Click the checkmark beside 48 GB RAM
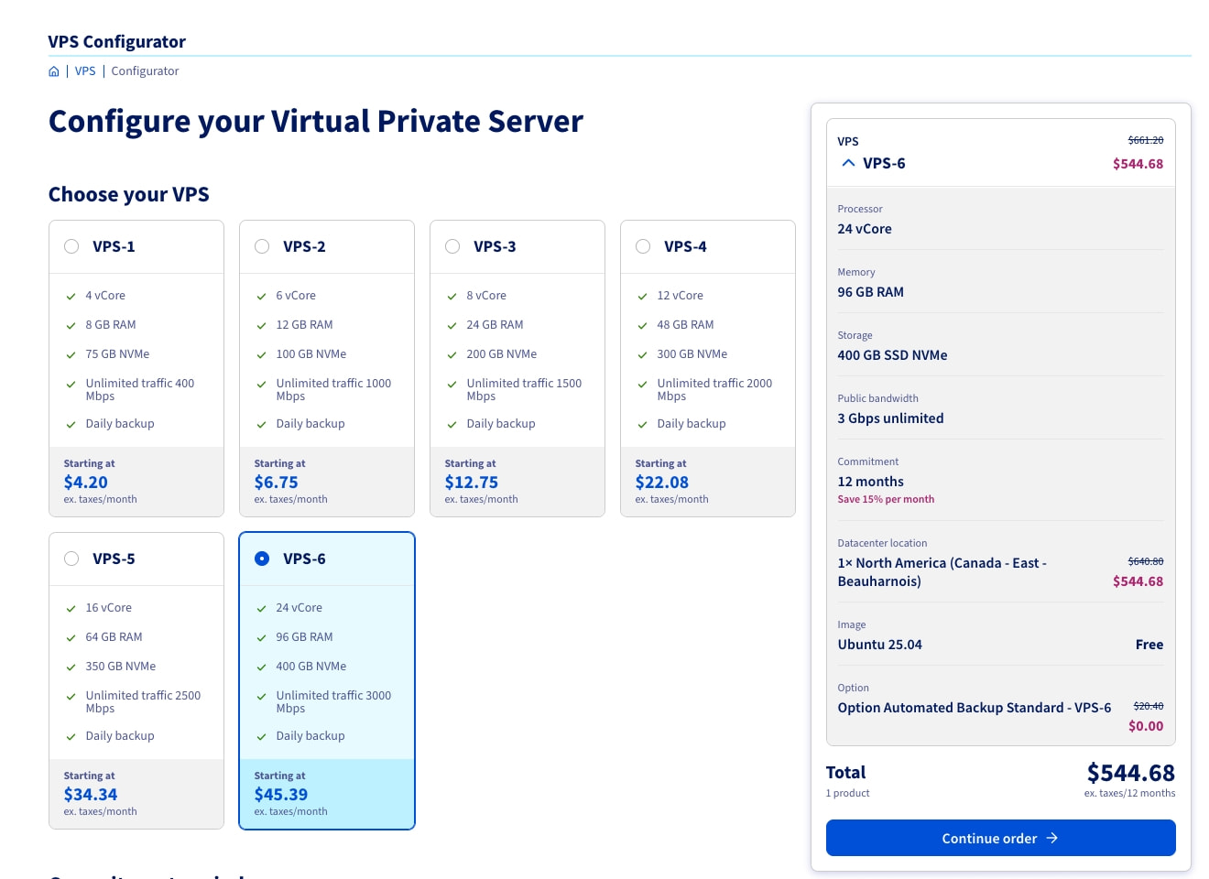This screenshot has height=879, width=1209. tap(642, 326)
